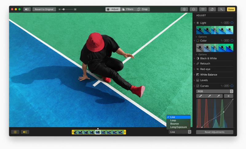Undo Curves adjustment with revert arrow
The height and width of the screenshot is (149, 246).
tap(222, 86)
